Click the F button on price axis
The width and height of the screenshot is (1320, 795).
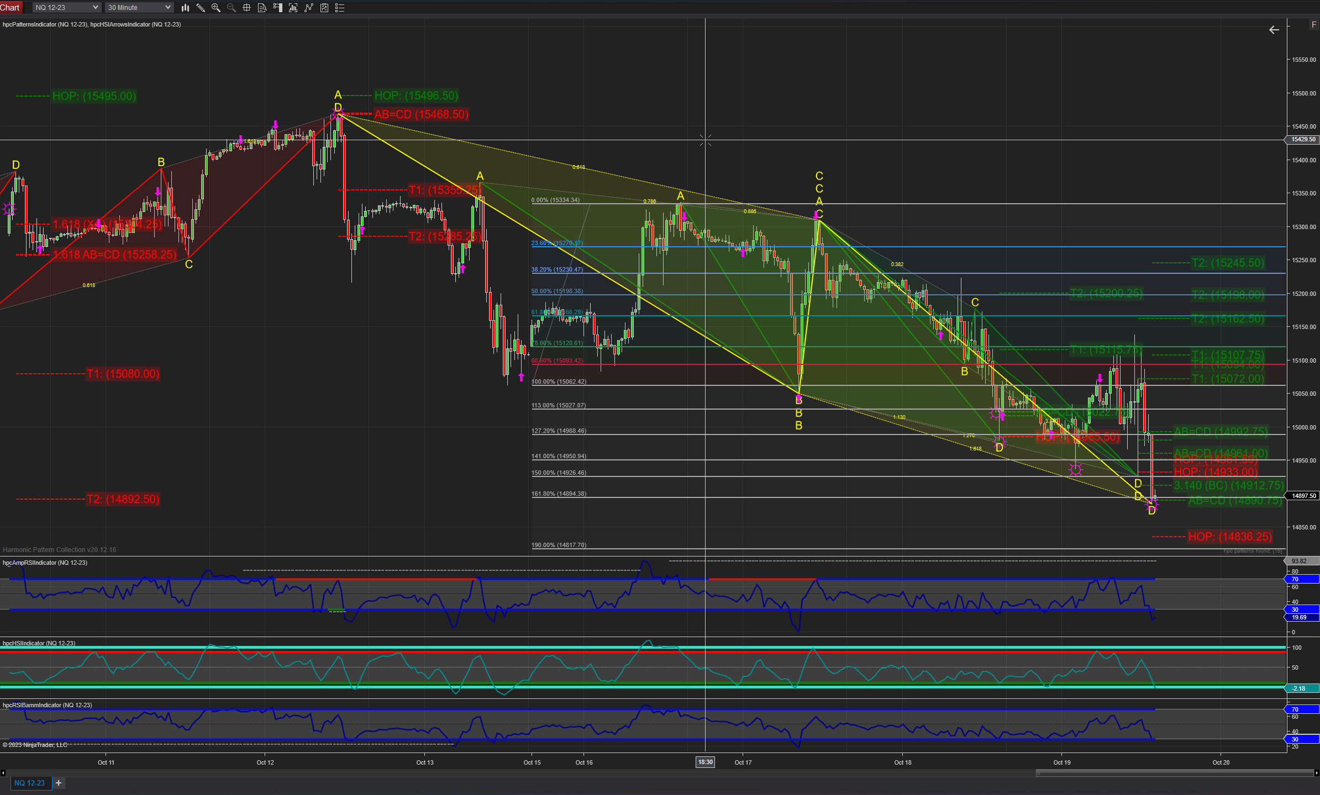click(x=1313, y=25)
